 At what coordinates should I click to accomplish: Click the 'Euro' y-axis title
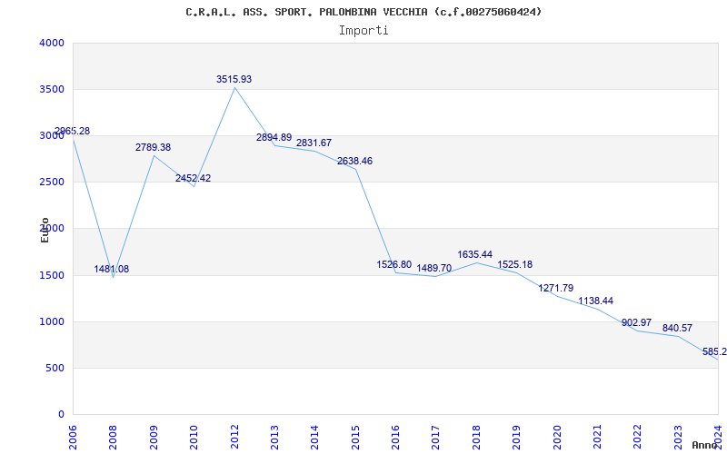click(45, 230)
